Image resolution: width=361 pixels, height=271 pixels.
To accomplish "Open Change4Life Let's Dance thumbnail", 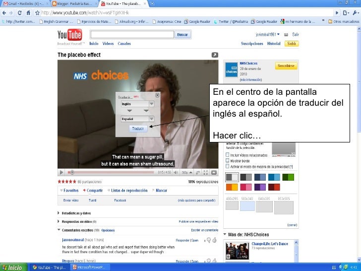I will point(238,251).
